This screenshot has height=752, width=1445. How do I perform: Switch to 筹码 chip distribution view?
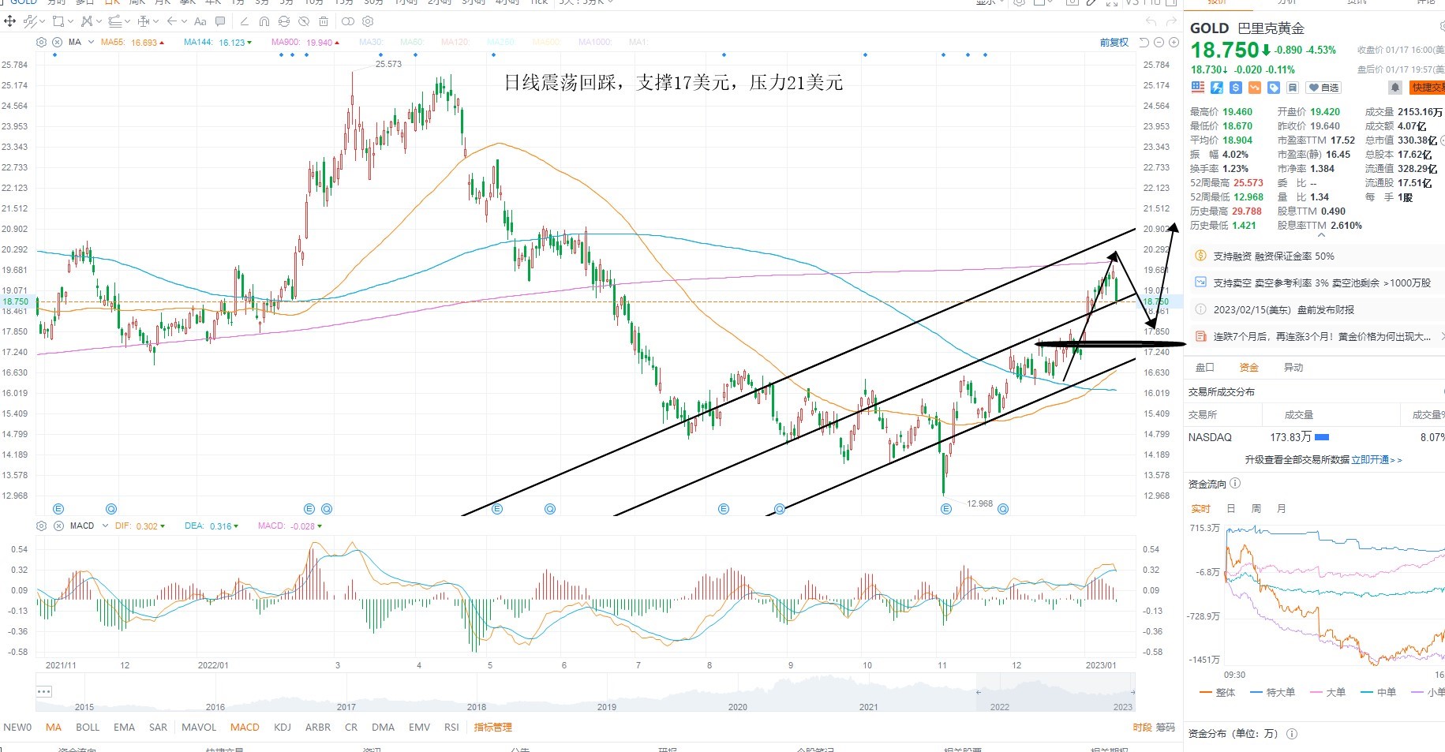pos(1165,728)
